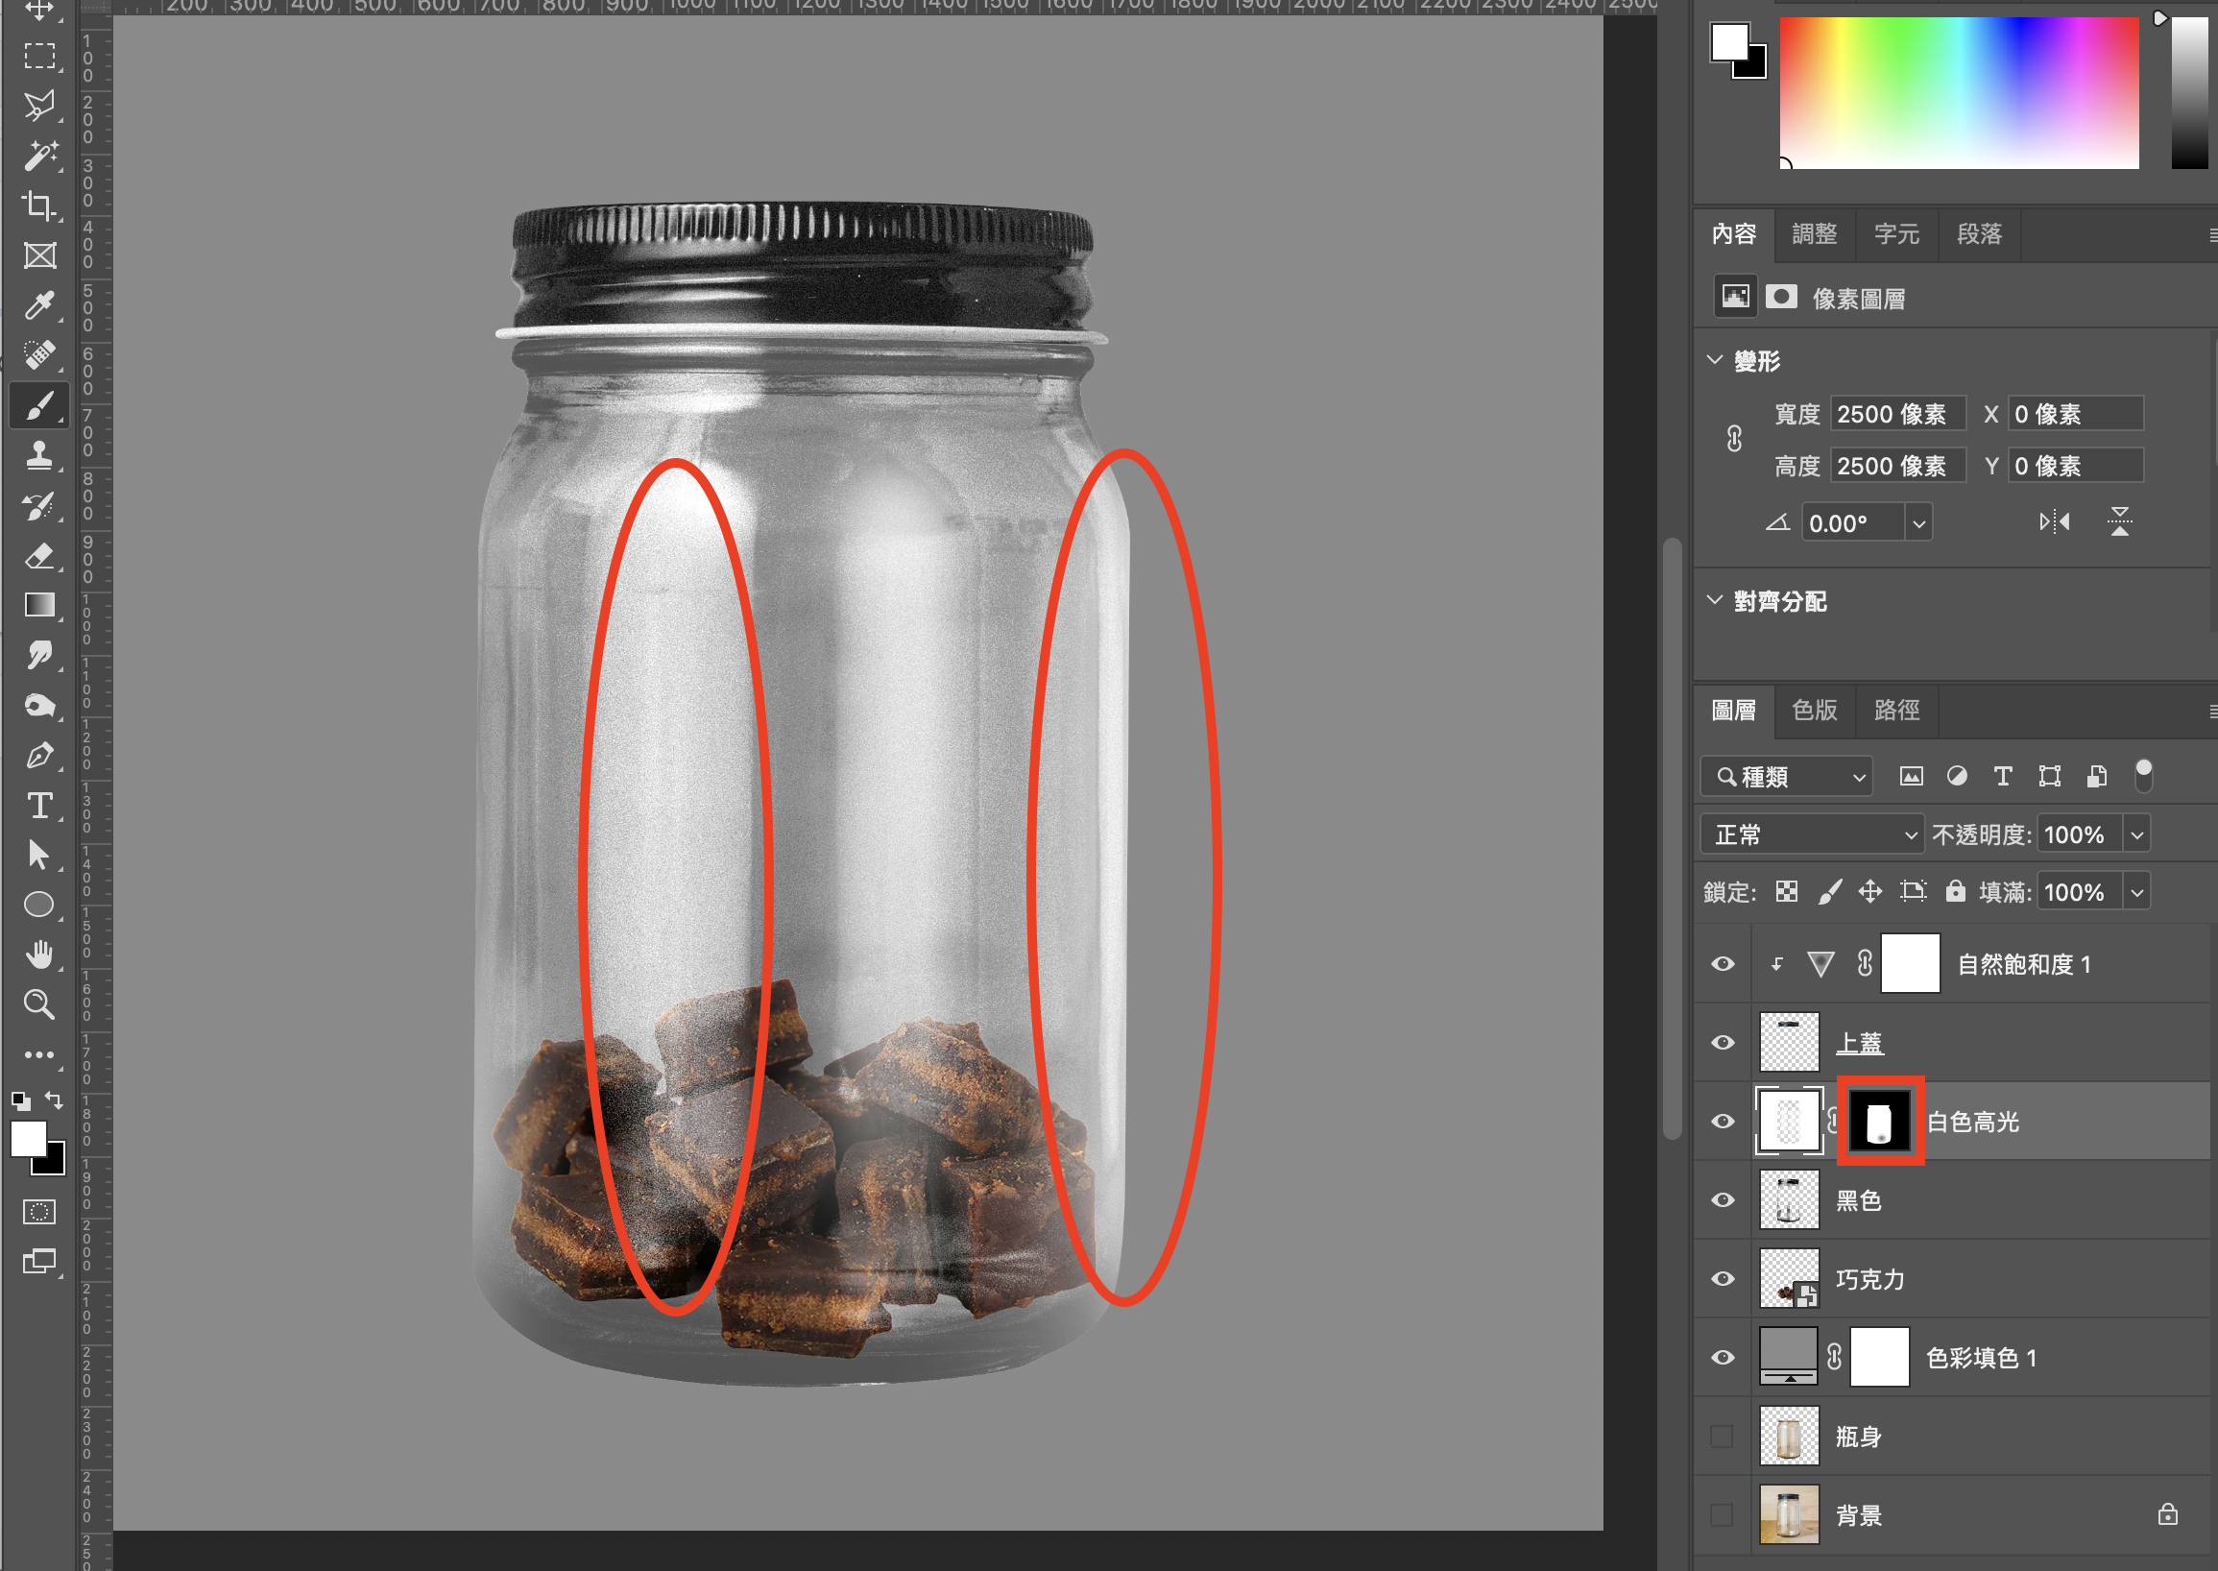Toggle the layer filter switch
2218x1571 pixels.
[2143, 776]
